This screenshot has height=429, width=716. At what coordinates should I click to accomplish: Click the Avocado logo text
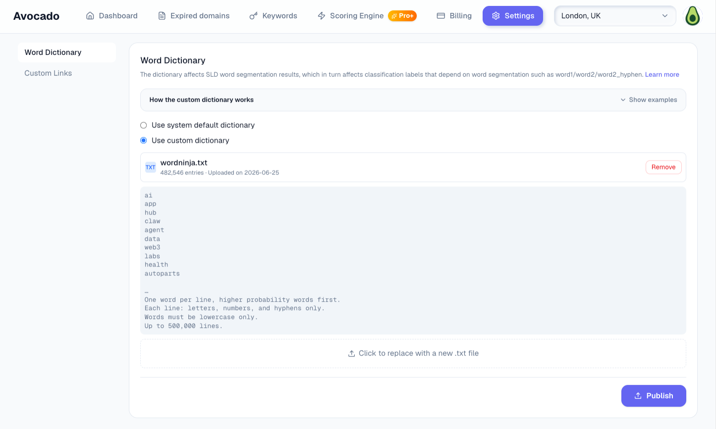(x=36, y=16)
